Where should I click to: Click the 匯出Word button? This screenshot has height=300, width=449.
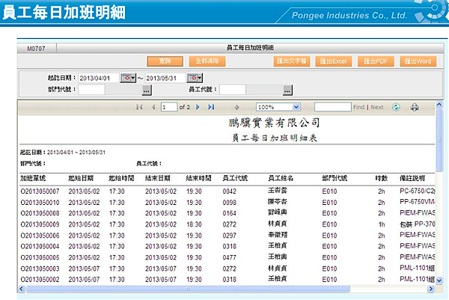click(x=418, y=61)
